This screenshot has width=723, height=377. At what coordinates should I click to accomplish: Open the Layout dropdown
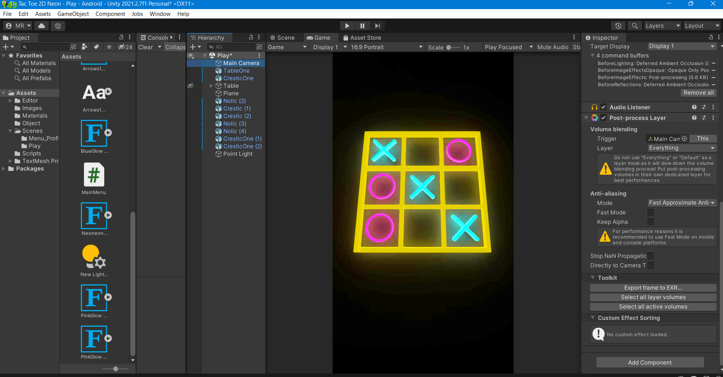tap(702, 26)
